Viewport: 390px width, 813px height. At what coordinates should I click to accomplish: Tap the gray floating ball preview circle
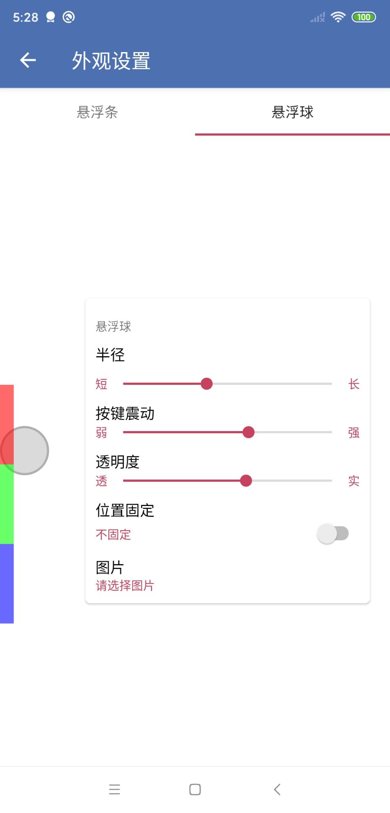tap(25, 450)
